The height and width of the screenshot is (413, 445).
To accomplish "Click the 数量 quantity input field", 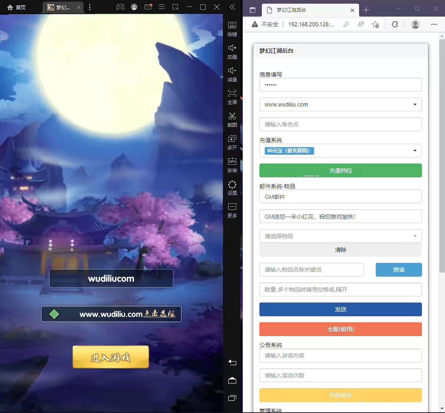I will click(x=340, y=290).
